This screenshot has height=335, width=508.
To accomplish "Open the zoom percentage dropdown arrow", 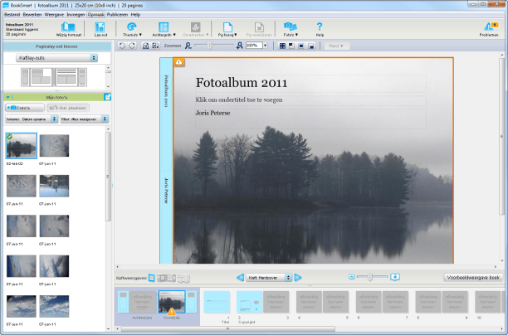I will click(x=265, y=46).
